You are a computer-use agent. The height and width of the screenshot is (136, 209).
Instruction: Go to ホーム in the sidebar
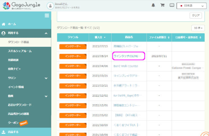(12, 24)
